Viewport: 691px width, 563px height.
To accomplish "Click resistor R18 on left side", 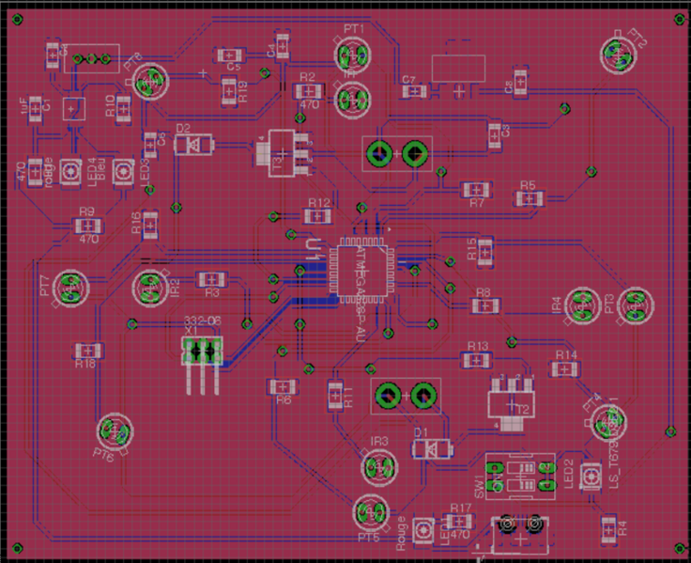I will pyautogui.click(x=85, y=350).
